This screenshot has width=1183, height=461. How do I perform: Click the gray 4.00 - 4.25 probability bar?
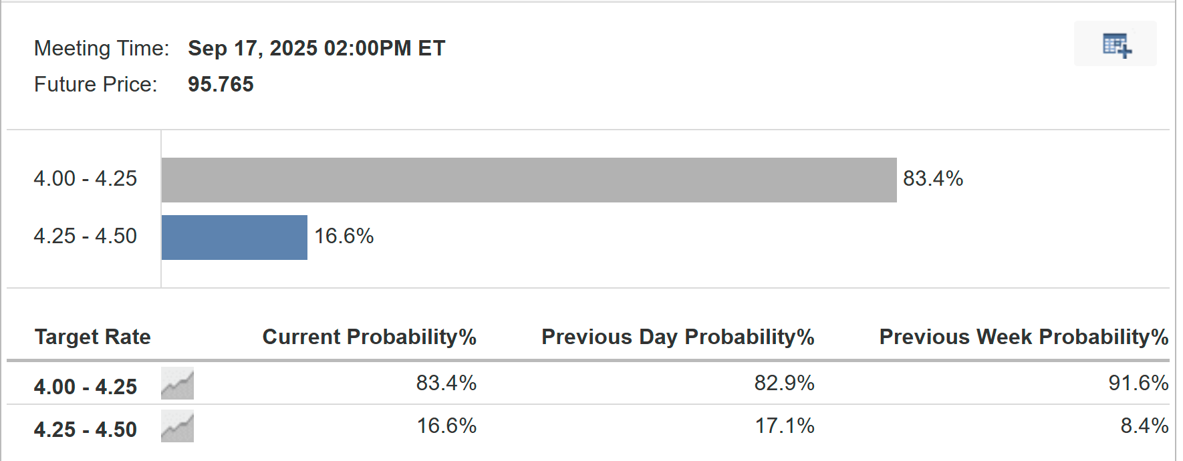click(x=528, y=180)
